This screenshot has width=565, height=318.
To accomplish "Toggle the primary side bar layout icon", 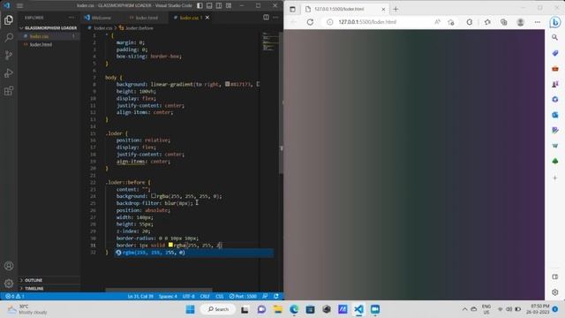I will coord(200,6).
